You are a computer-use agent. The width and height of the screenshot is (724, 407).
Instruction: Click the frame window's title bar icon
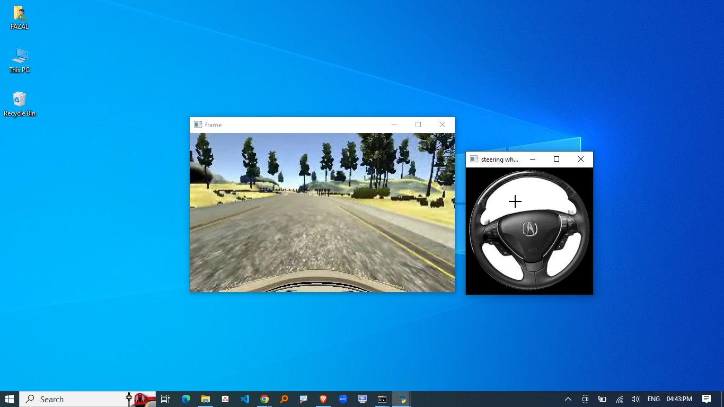tap(198, 125)
